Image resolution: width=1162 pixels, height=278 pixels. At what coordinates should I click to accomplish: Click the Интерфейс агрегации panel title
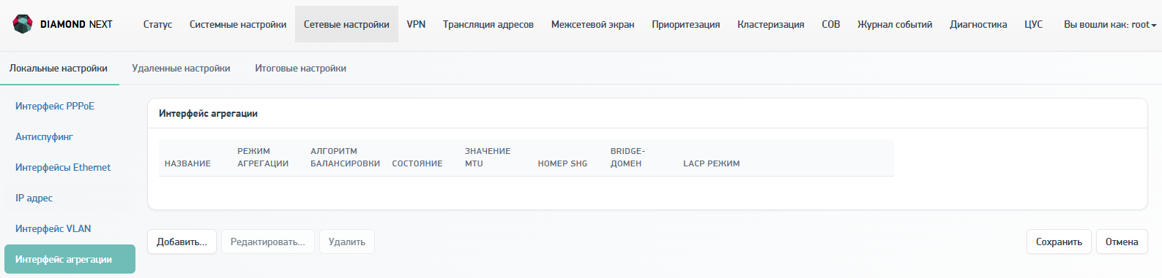point(208,113)
